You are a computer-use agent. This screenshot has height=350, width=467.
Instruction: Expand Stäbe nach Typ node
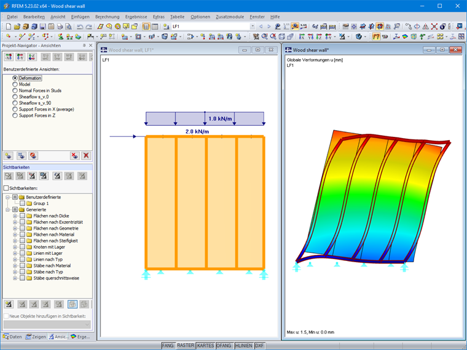(x=15, y=272)
